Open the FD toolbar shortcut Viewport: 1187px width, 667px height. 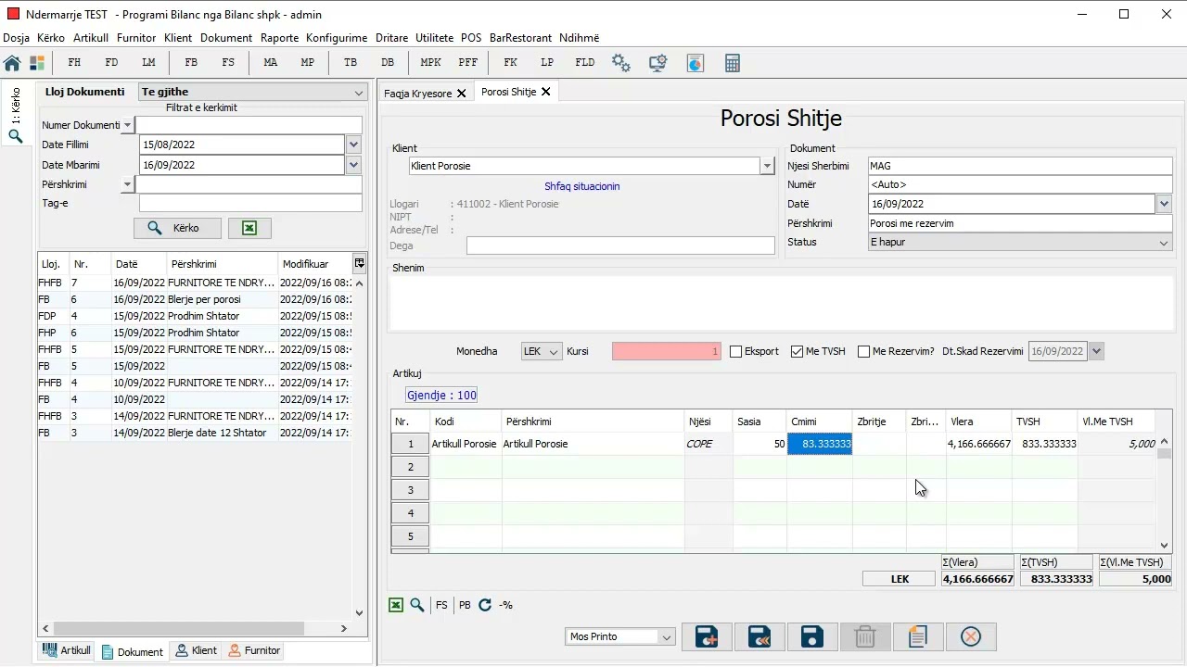point(111,63)
